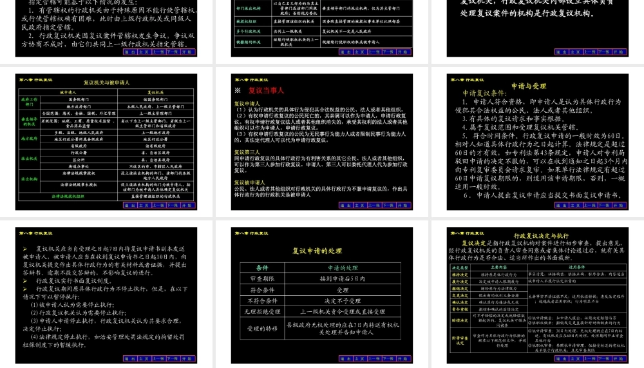Click 退出 on the 复议当事人 slide
644x368 pixels.
(x=346, y=205)
